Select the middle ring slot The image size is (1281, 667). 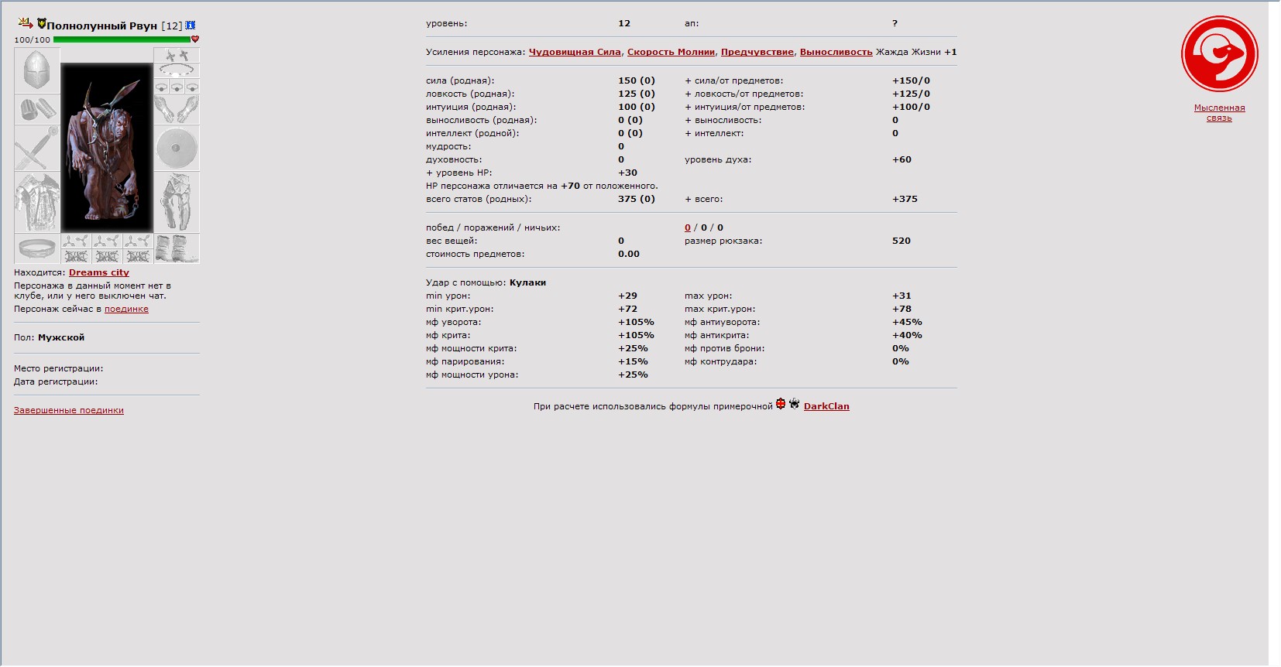[177, 87]
